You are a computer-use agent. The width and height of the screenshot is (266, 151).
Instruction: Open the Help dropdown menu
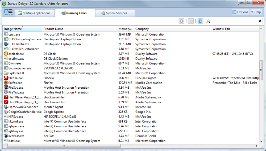click(x=256, y=12)
